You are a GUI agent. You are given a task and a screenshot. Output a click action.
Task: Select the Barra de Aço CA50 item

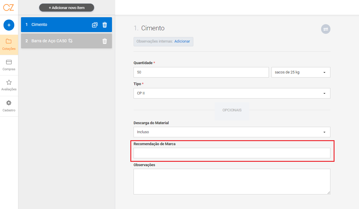66,41
